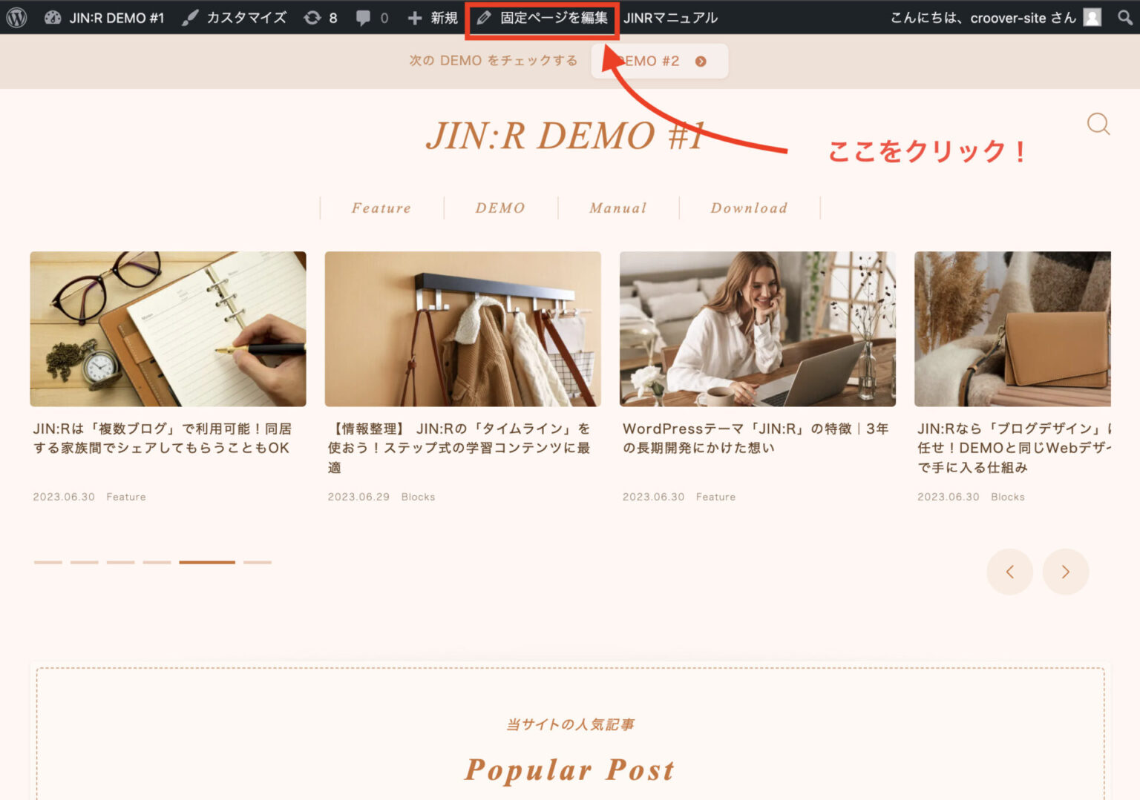The width and height of the screenshot is (1140, 800).
Task: Click the user avatar icon at top right
Action: click(x=1091, y=17)
